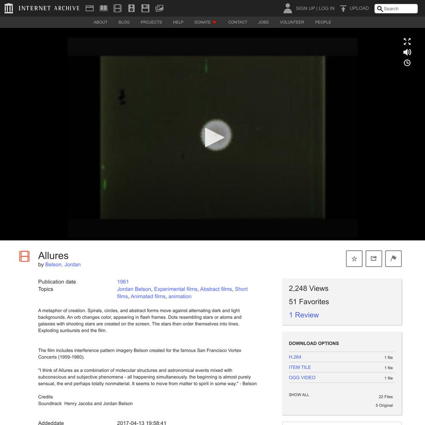
Task: Click the upload arrow icon
Action: (x=343, y=8)
